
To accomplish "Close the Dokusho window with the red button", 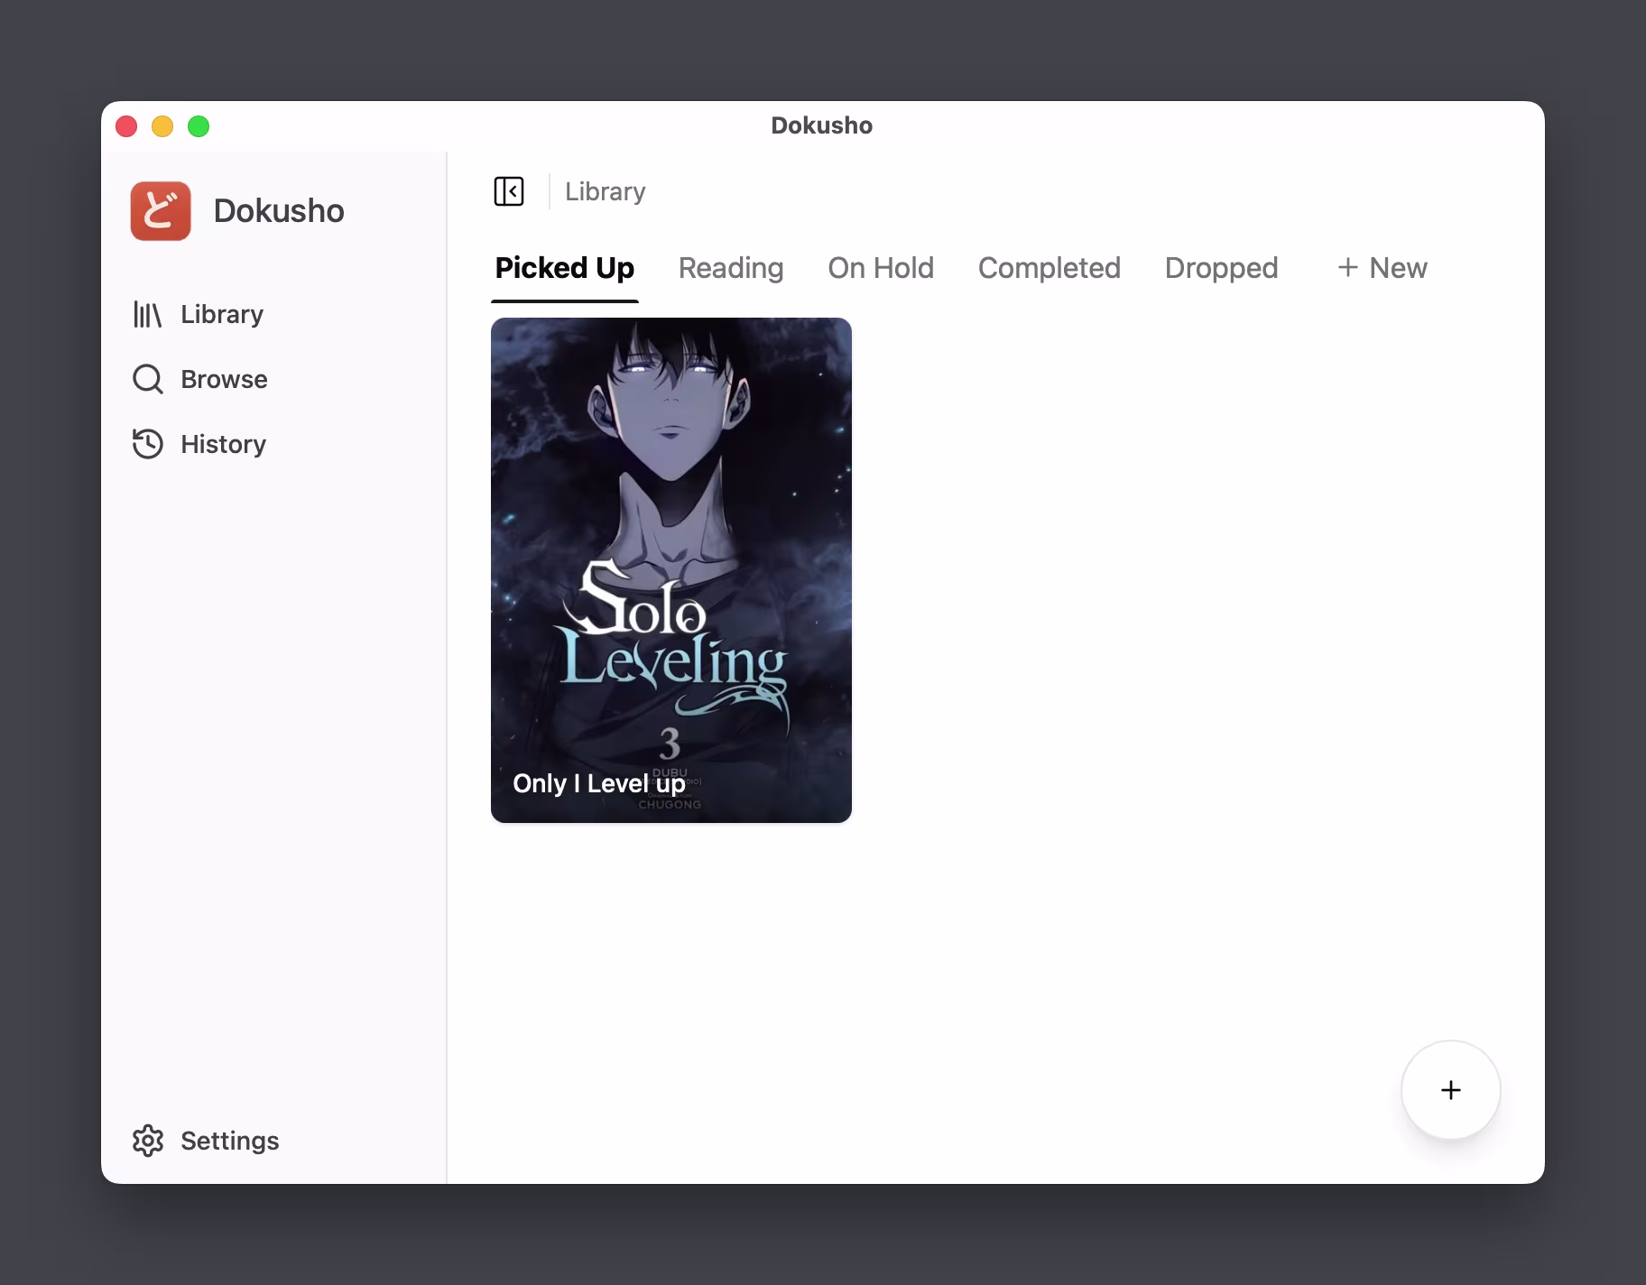I will (x=126, y=126).
